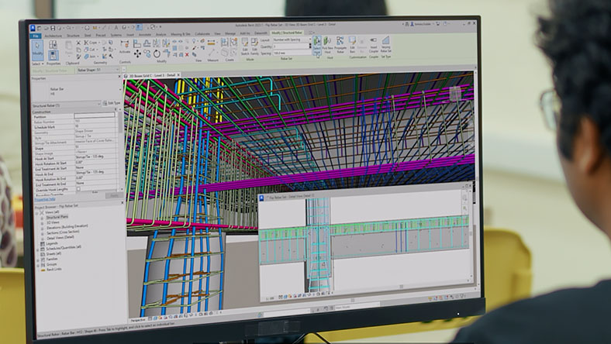Click the Edit Bars tool
The width and height of the screenshot is (611, 344).
352,44
